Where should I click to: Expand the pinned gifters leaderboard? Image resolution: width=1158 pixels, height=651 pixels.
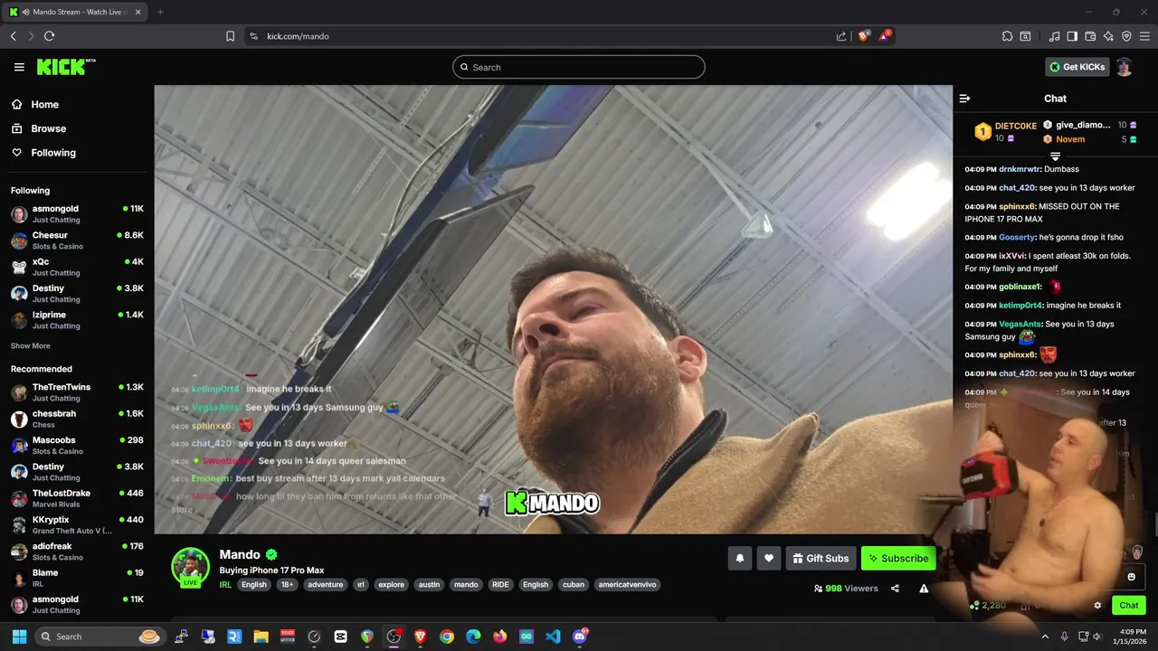[x=1055, y=157]
